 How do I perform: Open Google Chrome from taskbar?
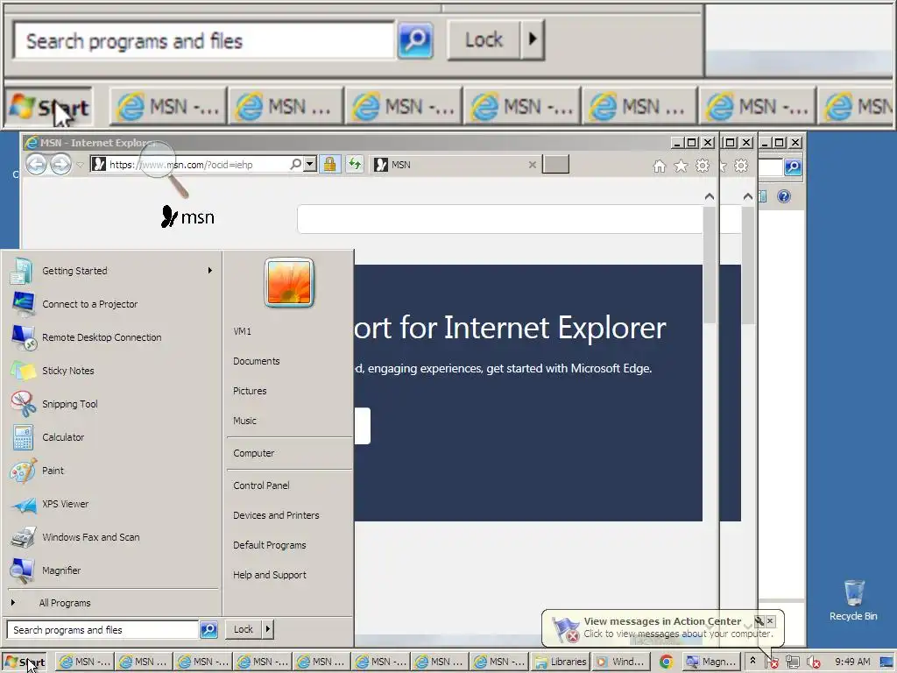point(666,662)
